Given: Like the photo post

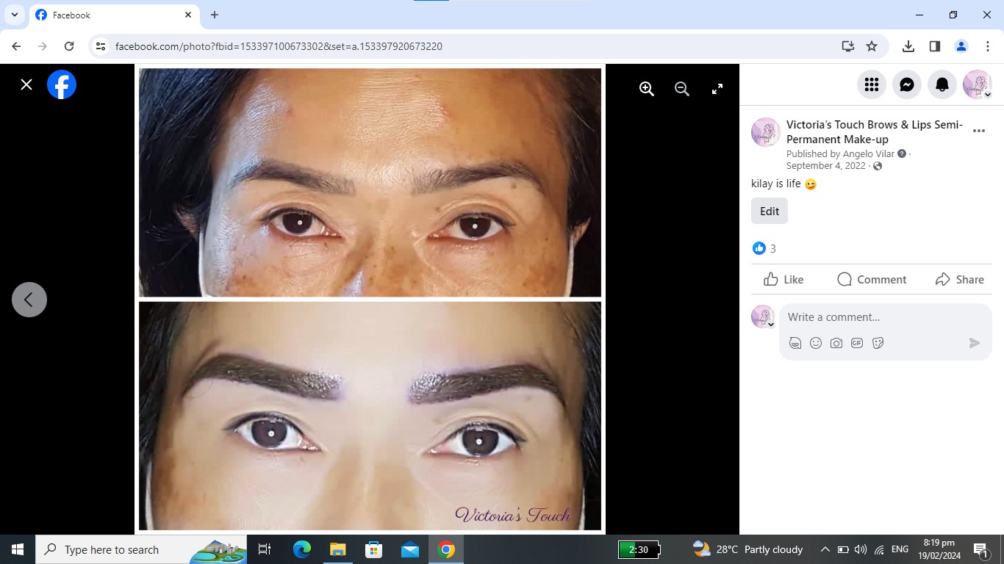Looking at the screenshot, I should [784, 279].
